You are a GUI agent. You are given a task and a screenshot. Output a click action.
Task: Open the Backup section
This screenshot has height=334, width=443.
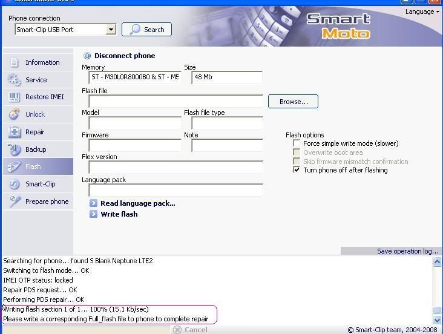[38, 149]
